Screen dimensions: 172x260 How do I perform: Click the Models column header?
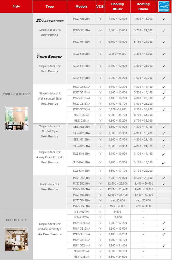[81, 7]
